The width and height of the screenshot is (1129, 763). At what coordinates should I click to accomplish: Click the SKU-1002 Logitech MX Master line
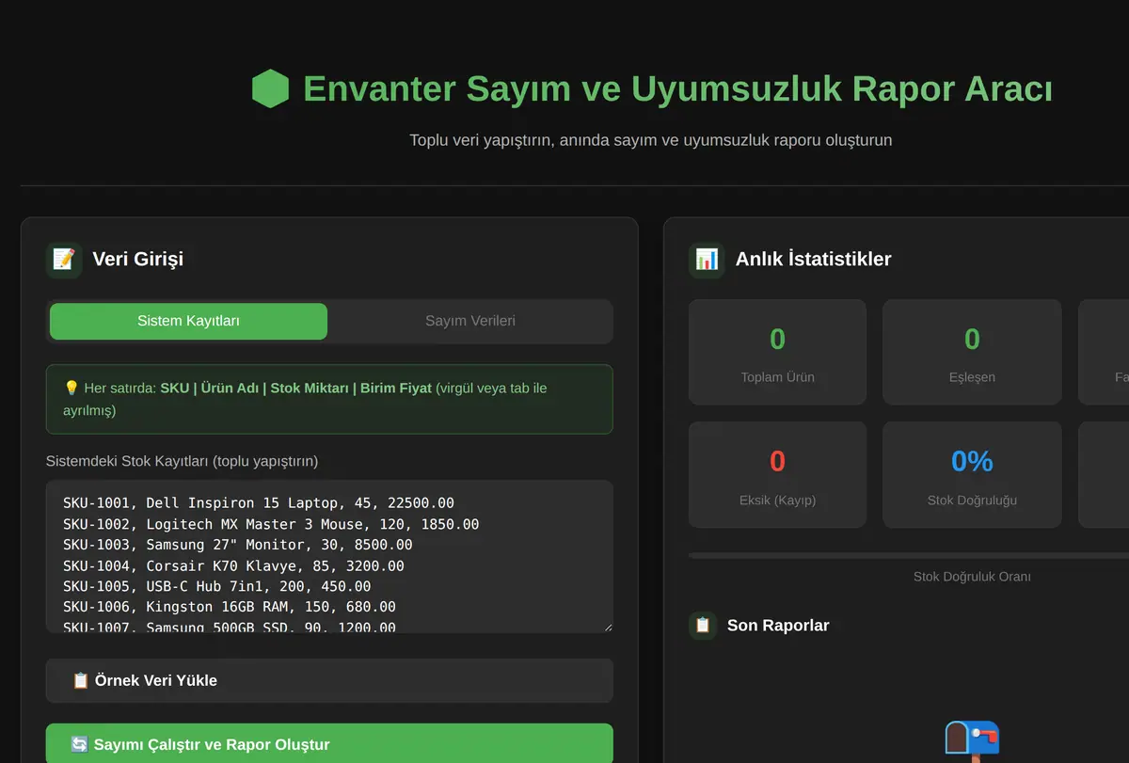click(x=271, y=524)
